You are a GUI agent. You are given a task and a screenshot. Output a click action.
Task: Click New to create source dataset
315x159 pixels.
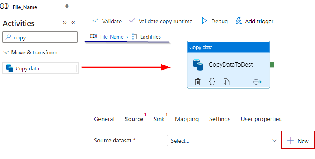[298, 140]
